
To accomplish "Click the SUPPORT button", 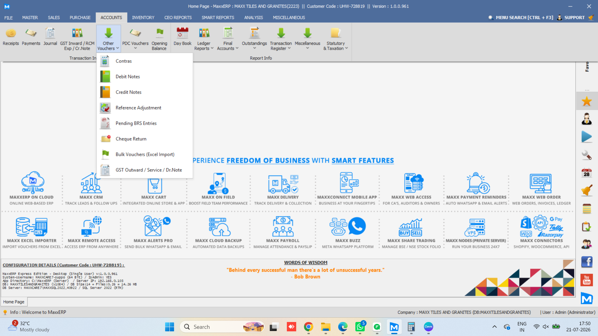I will click(571, 18).
